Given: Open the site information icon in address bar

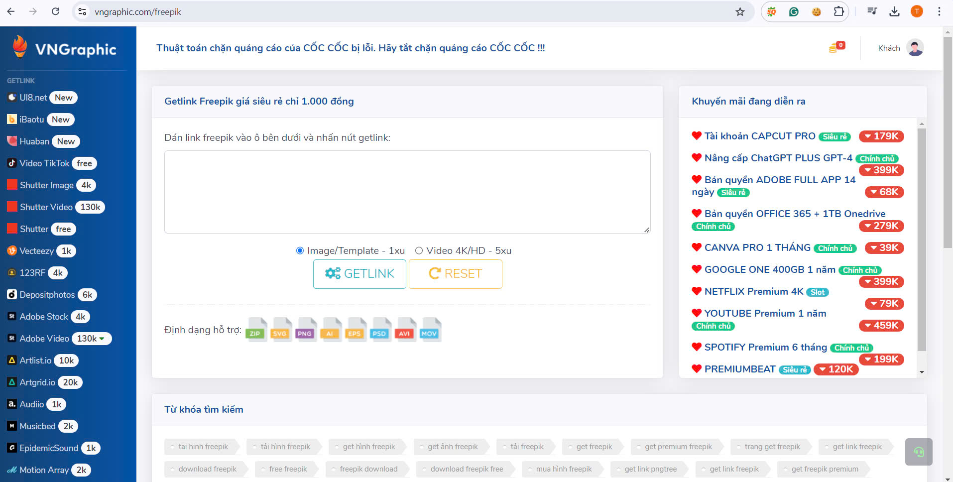Looking at the screenshot, I should [83, 11].
